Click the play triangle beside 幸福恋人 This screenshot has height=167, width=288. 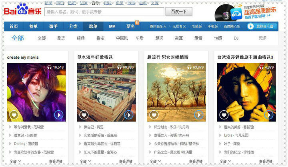tap(150, 135)
